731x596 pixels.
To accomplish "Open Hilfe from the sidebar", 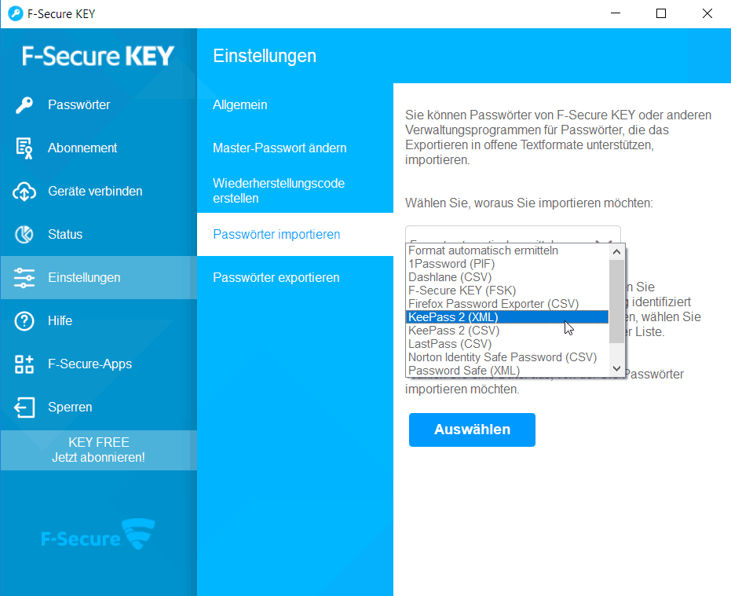I will point(99,321).
